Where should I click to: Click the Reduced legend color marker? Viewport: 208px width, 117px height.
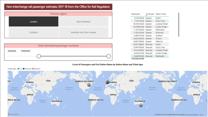tap(24, 69)
